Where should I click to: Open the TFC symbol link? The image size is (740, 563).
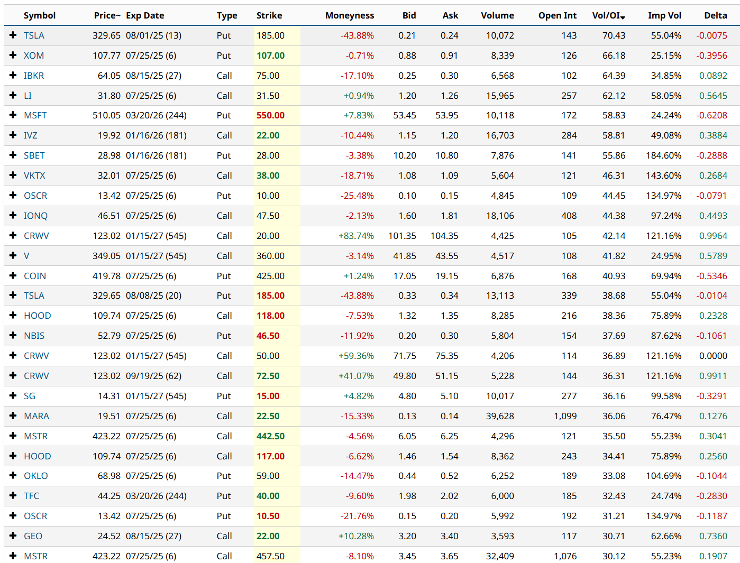point(31,496)
